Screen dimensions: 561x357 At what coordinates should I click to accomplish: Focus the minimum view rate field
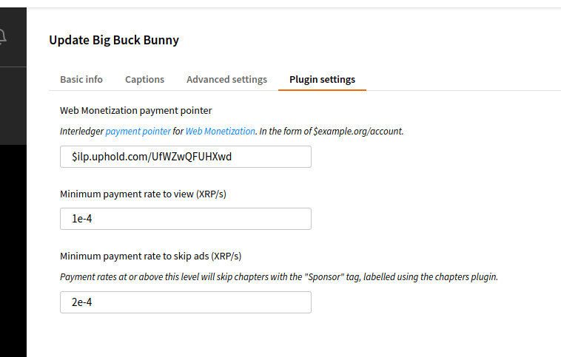pyautogui.click(x=185, y=219)
